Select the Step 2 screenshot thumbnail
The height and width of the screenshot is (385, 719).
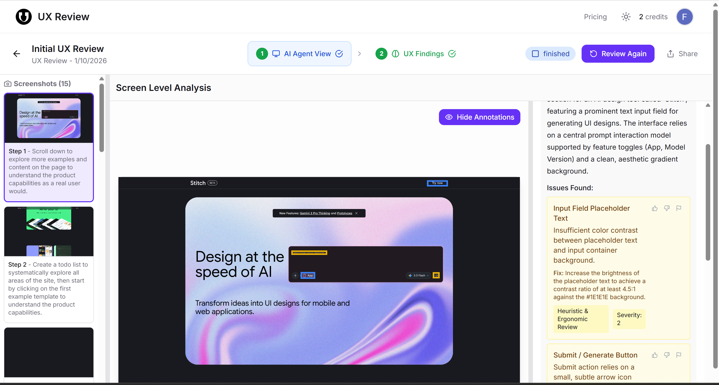[x=48, y=231]
